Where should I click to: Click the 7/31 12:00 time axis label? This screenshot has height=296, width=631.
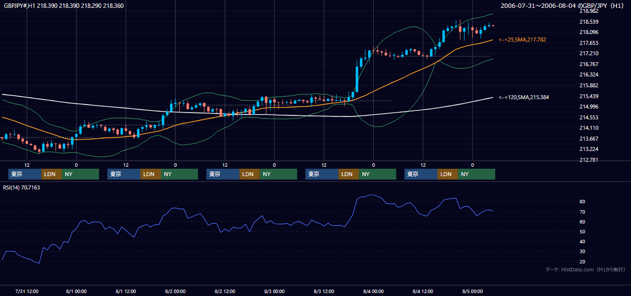tap(27, 292)
